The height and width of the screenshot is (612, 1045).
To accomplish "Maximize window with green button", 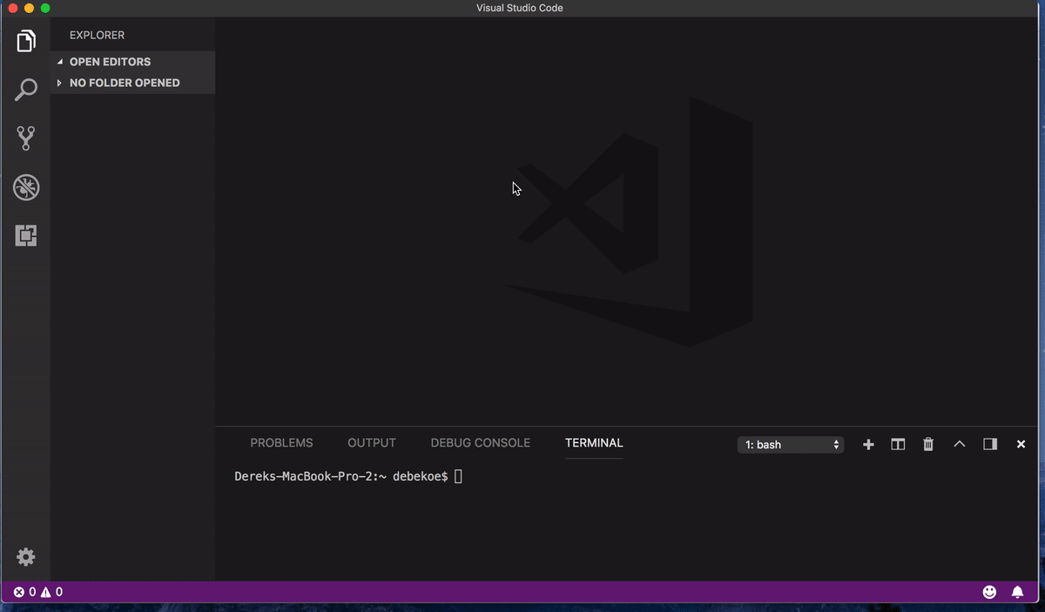I will [x=45, y=8].
